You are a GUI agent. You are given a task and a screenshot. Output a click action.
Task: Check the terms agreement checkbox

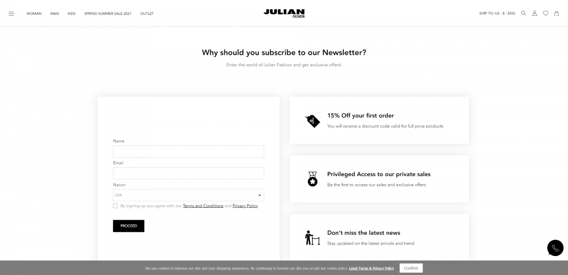pyautogui.click(x=115, y=205)
